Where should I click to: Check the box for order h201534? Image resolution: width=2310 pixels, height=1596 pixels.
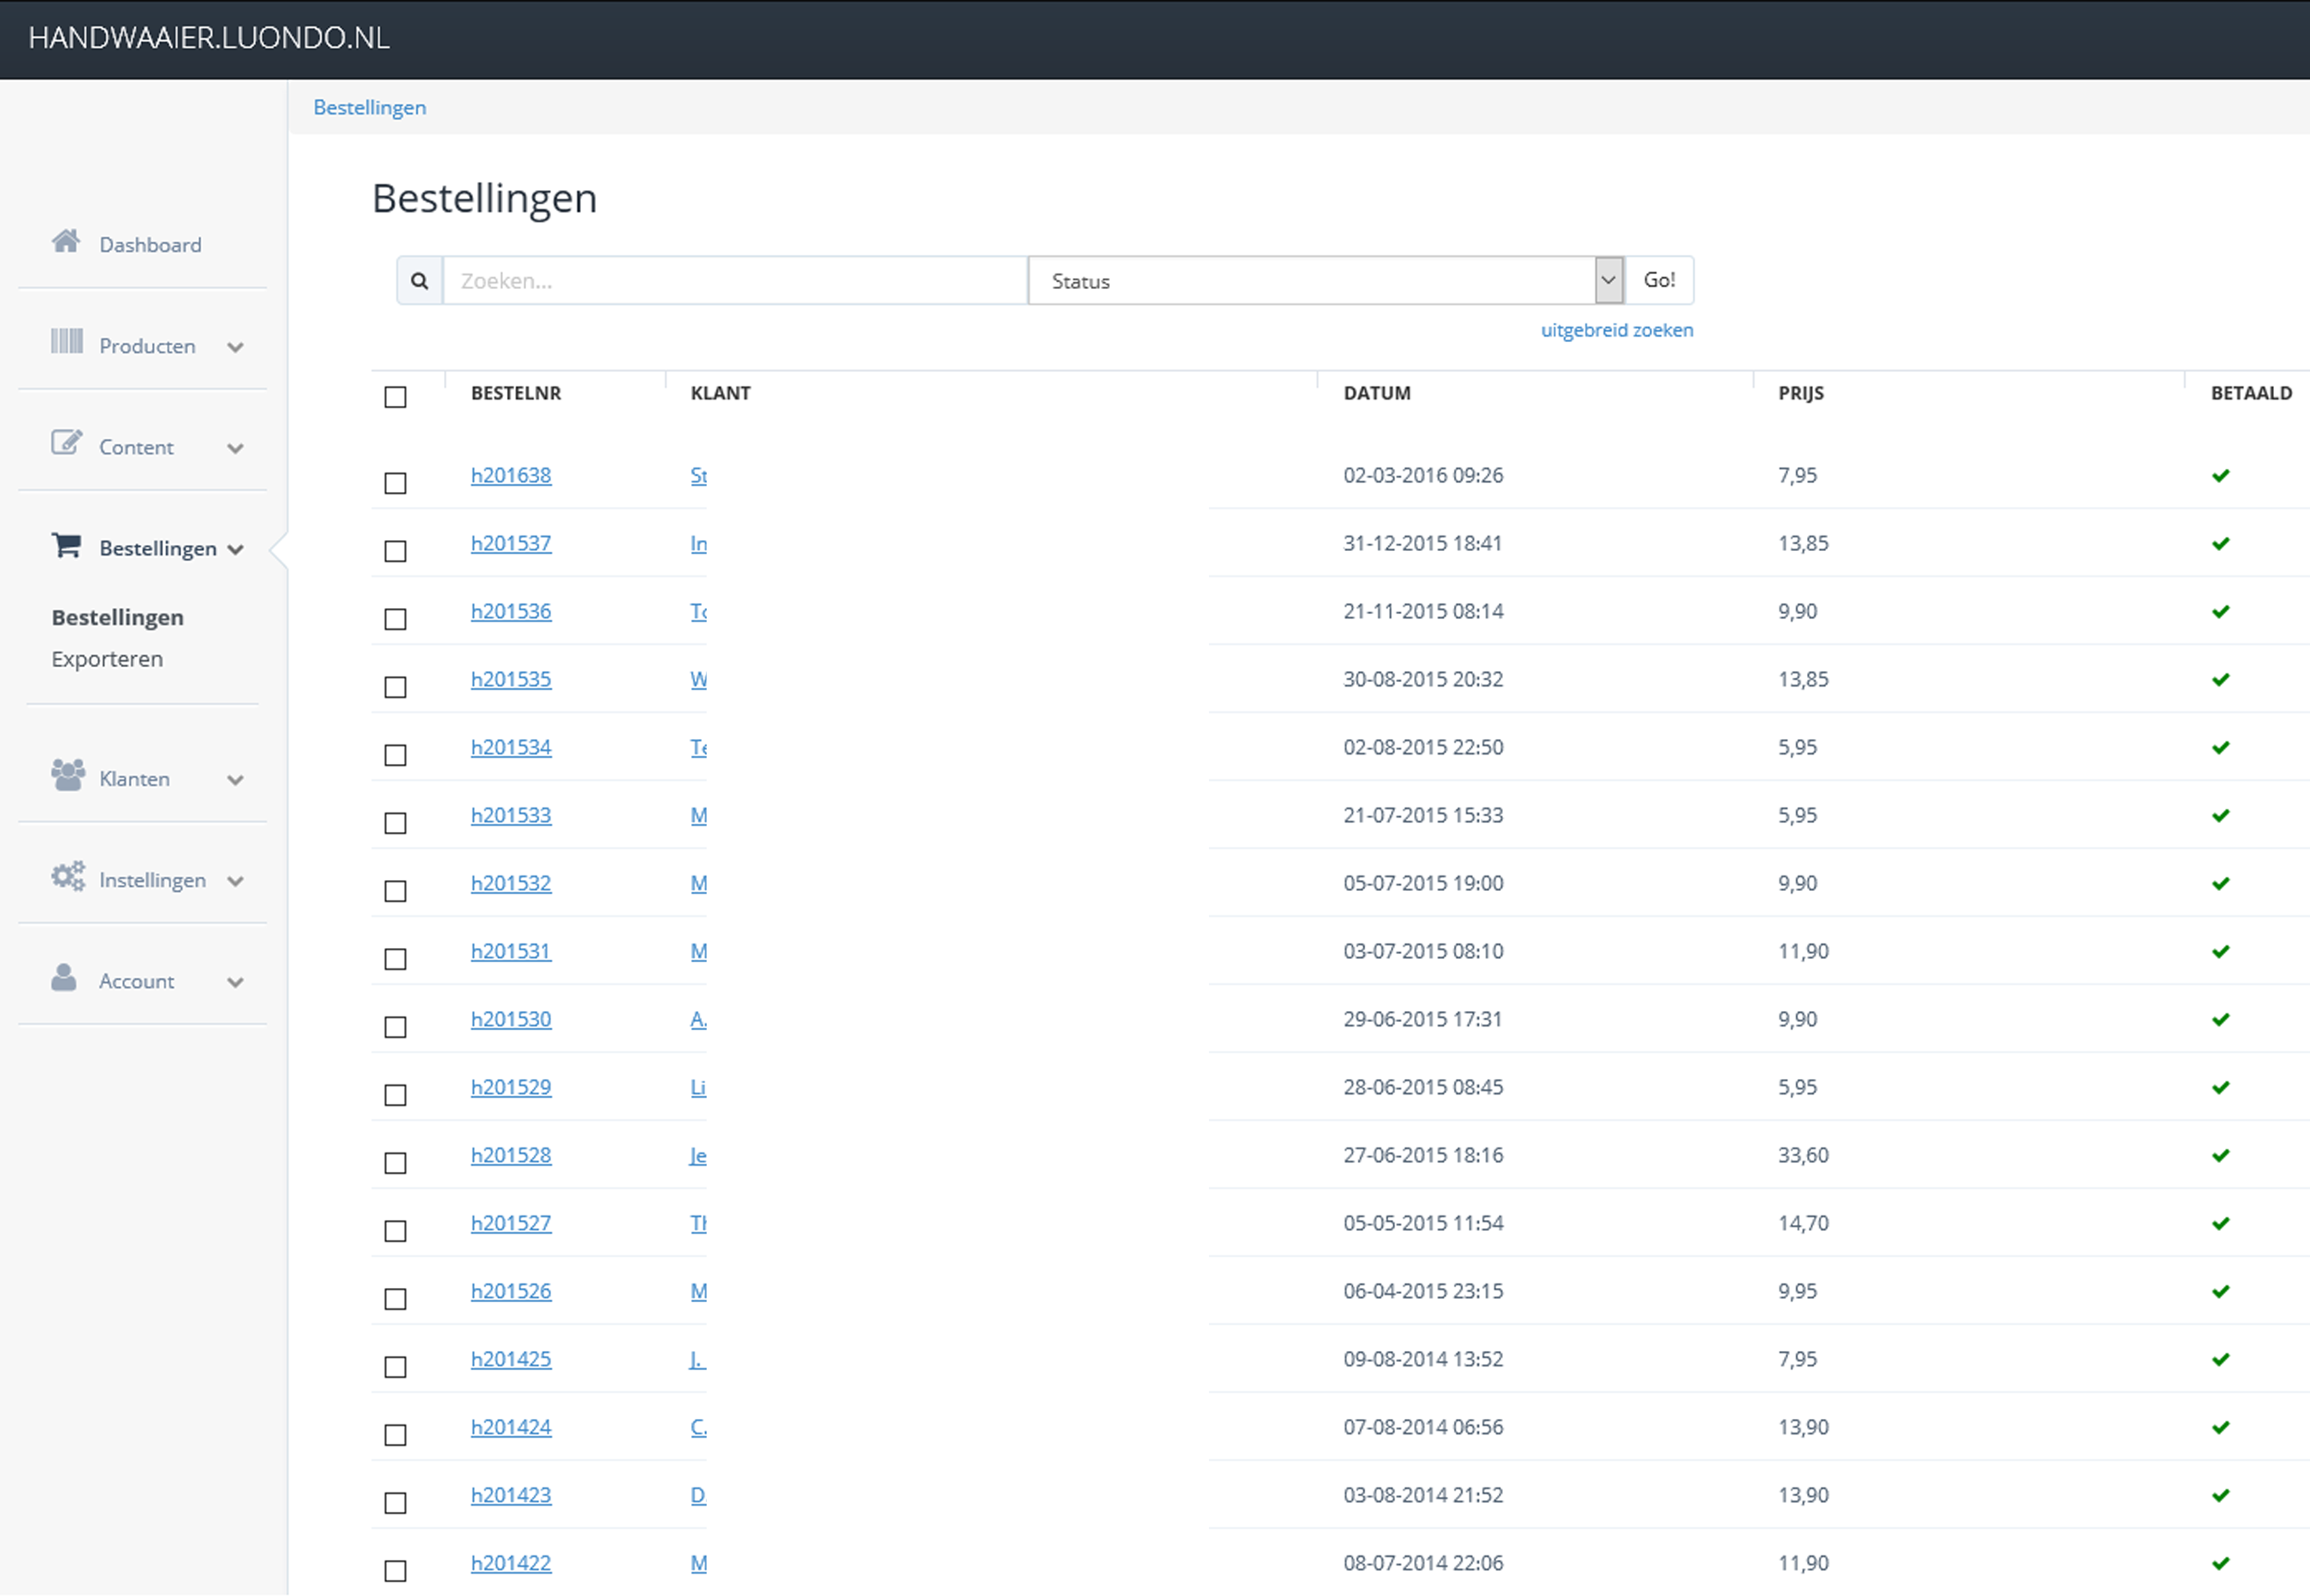[x=396, y=756]
